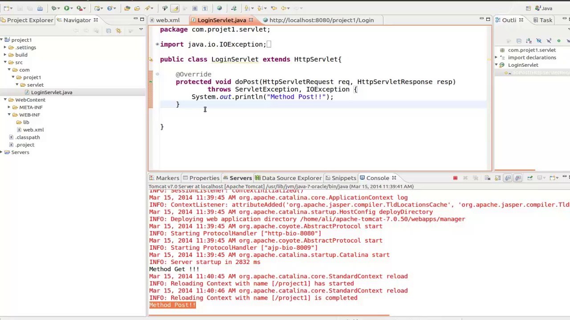Collapse the project1 tree node

pyautogui.click(x=2, y=40)
